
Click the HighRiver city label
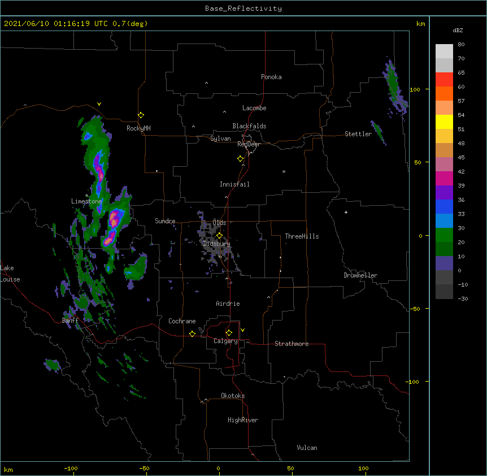[243, 420]
